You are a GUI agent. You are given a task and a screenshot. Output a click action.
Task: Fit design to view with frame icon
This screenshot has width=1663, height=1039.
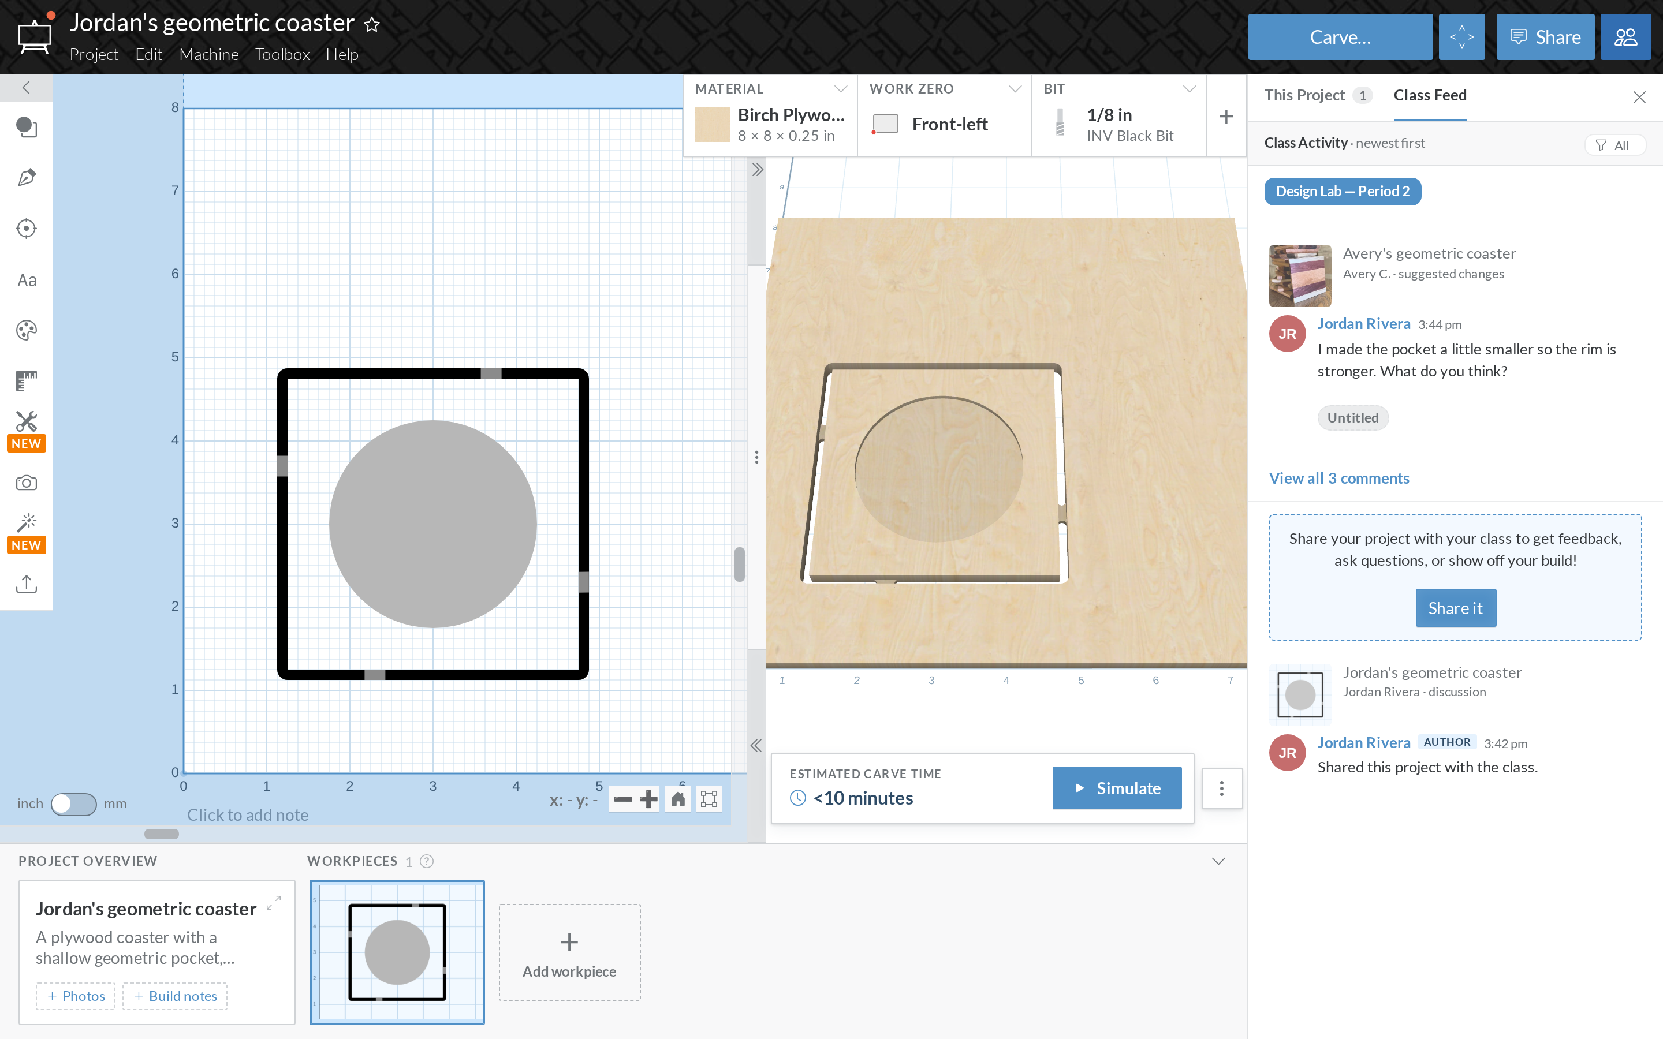point(709,798)
